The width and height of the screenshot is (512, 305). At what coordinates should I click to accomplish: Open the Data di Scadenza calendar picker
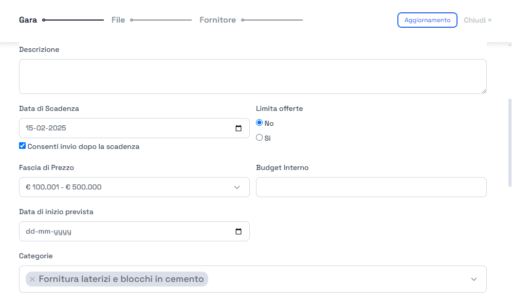(238, 128)
